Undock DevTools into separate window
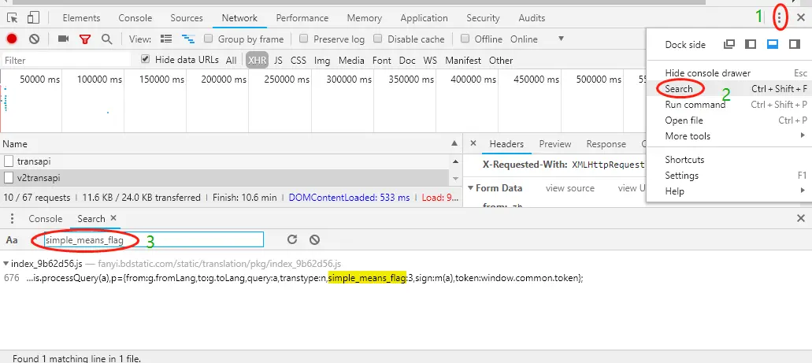The image size is (812, 363). (729, 45)
